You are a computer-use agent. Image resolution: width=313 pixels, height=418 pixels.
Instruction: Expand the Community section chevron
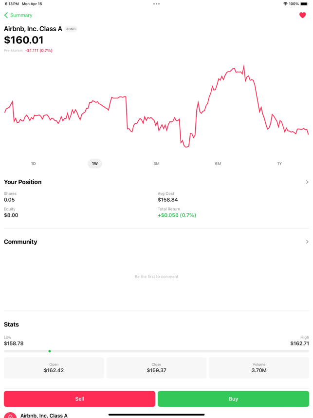click(x=307, y=242)
